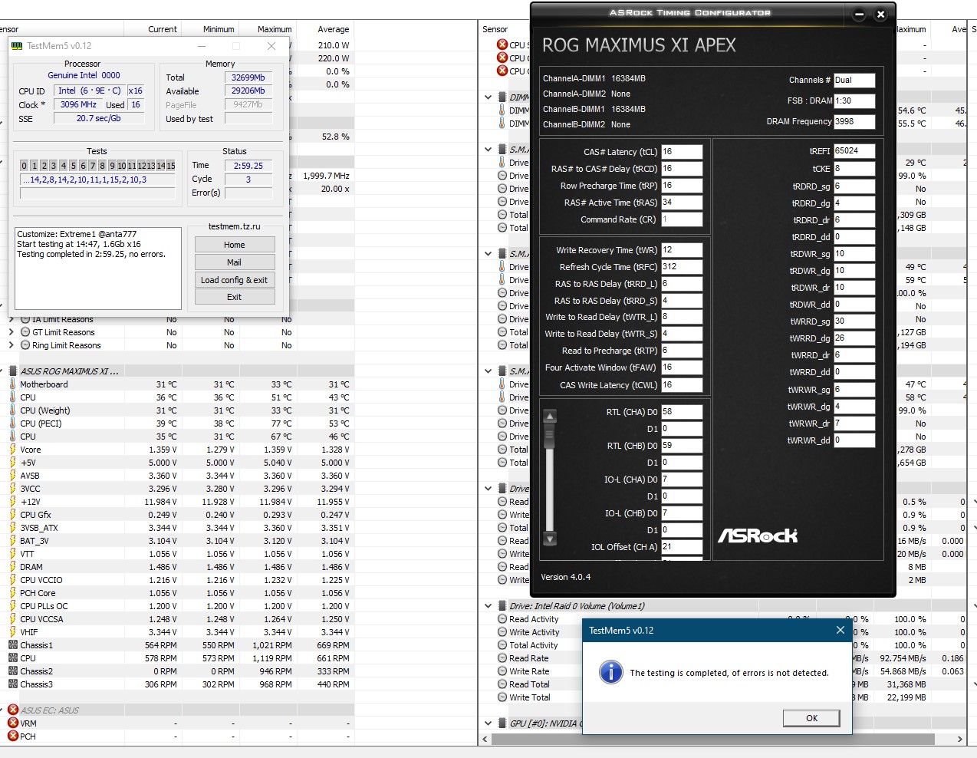The image size is (977, 758).
Task: Expand the Ring Limit Reasons row
Action: tap(12, 345)
